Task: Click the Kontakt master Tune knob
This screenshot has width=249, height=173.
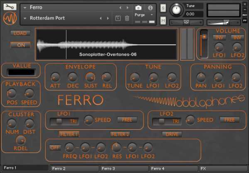Action: (x=176, y=10)
